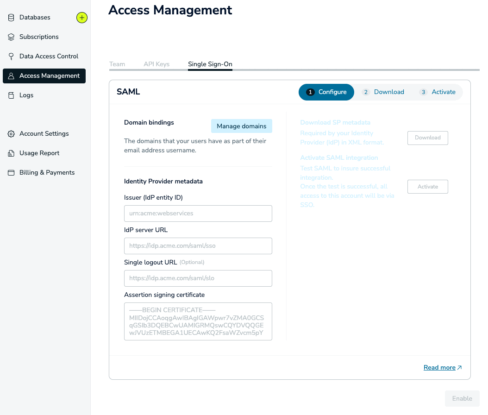Focus the Issuer (IdP entity ID) field

(x=198, y=214)
